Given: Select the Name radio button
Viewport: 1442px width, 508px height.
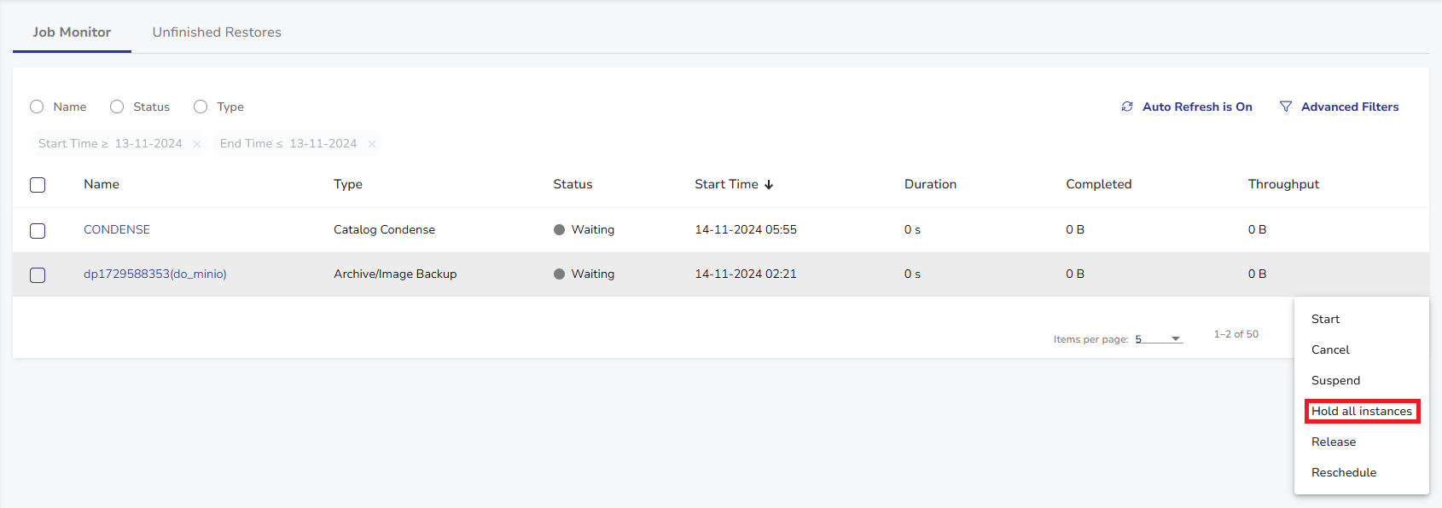Looking at the screenshot, I should point(37,107).
